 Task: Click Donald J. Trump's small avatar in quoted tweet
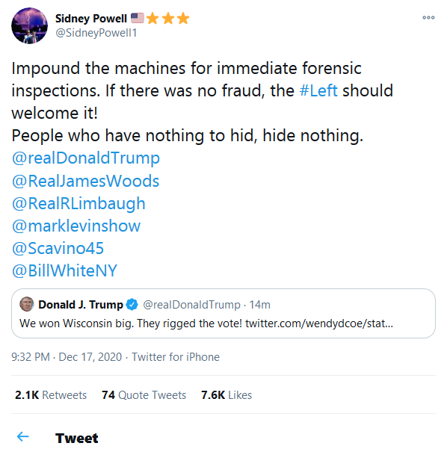[x=27, y=304]
